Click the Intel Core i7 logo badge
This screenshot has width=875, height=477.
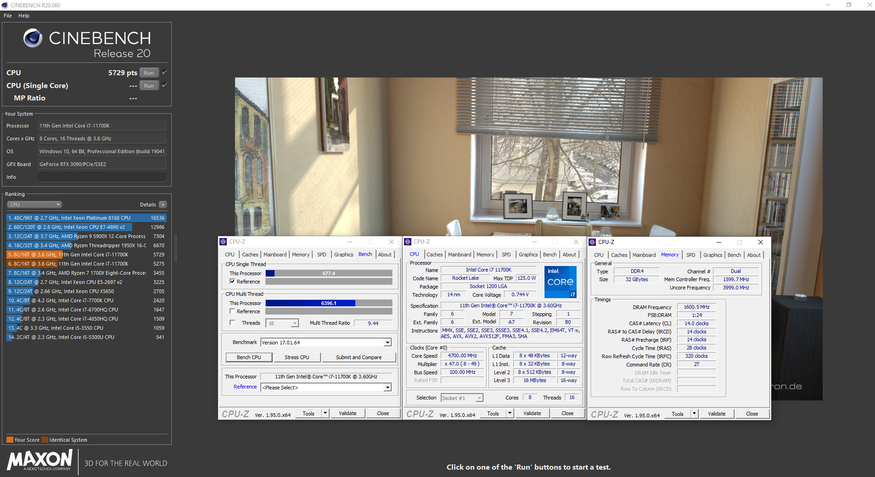click(x=561, y=282)
